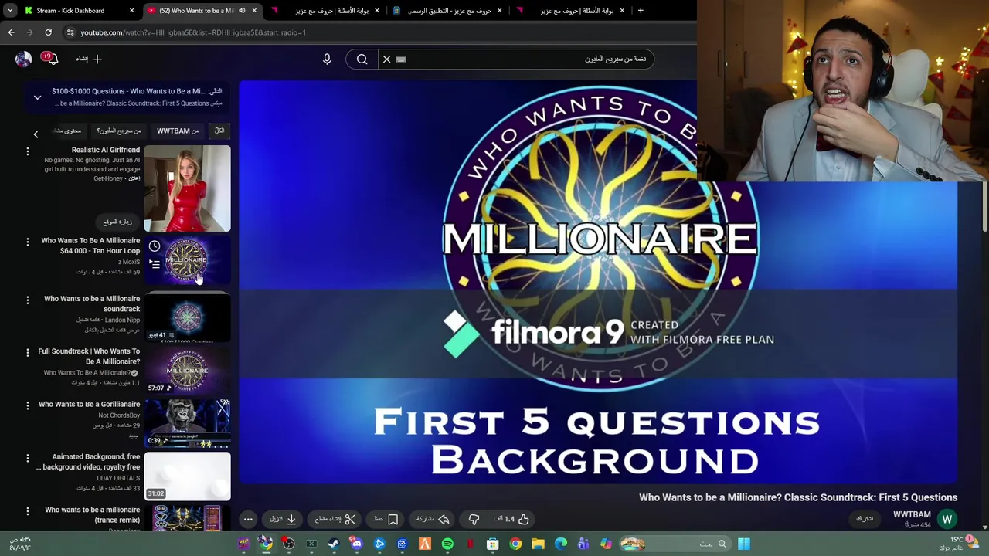Open options for Ten Hour Loop video
Viewport: 989px width, 556px height.
pos(28,242)
